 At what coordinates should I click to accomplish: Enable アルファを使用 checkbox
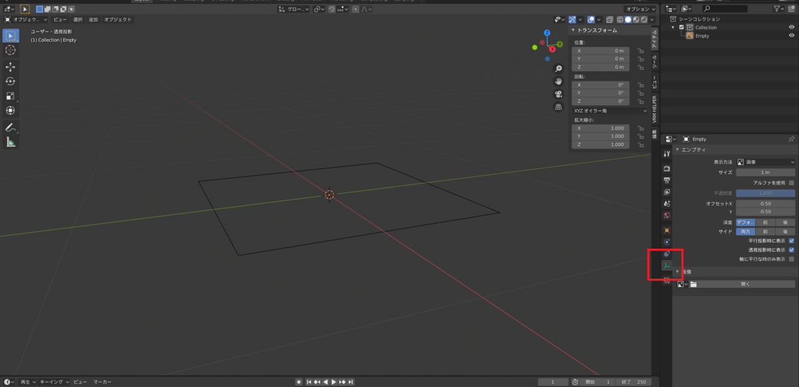(x=791, y=182)
